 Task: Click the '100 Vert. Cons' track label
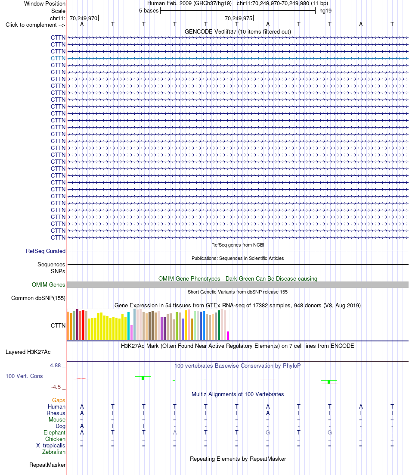pos(24,376)
